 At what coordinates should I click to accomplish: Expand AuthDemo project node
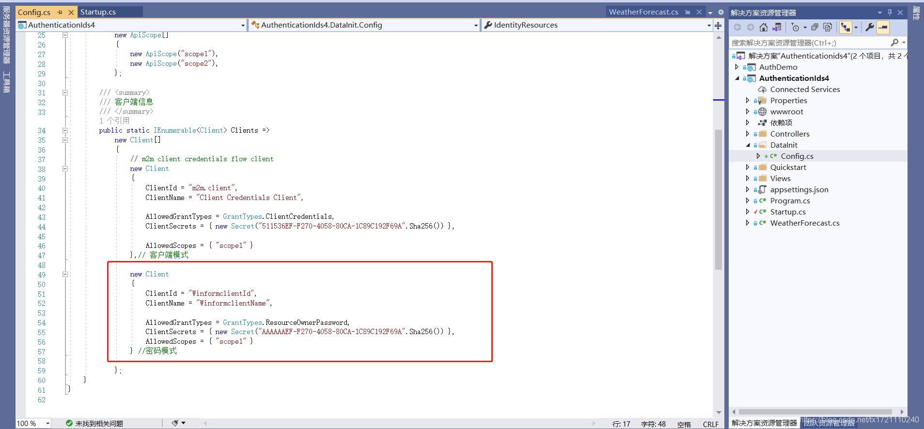(737, 67)
